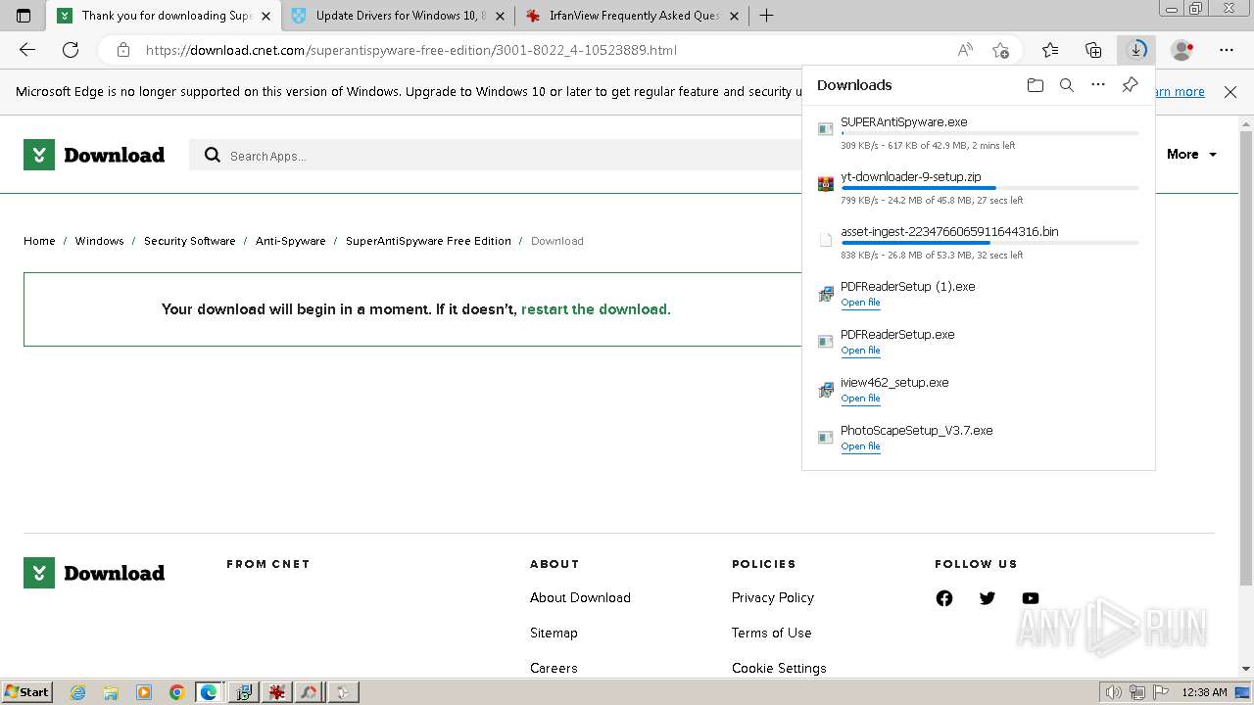
Task: Open the tab actions menu icon
Action: point(24,16)
